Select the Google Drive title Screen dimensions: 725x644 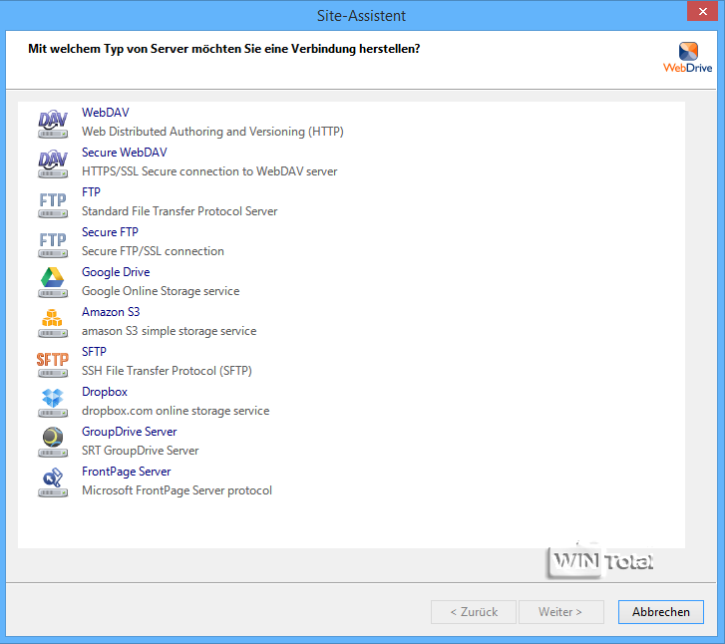click(x=116, y=272)
